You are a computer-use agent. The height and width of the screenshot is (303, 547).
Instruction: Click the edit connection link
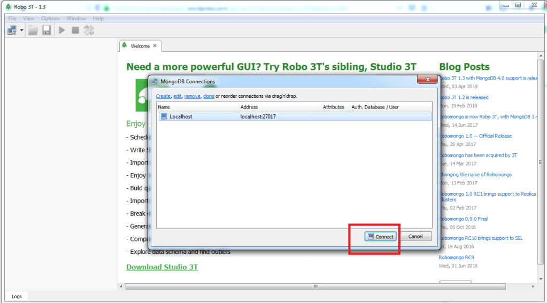[x=178, y=96]
